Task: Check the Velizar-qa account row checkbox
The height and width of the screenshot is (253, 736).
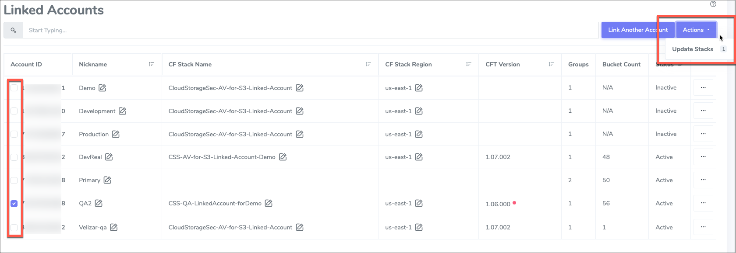Action: pyautogui.click(x=14, y=227)
